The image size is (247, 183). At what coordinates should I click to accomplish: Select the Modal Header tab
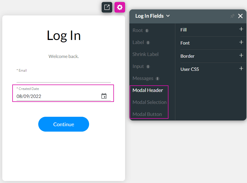coord(148,90)
